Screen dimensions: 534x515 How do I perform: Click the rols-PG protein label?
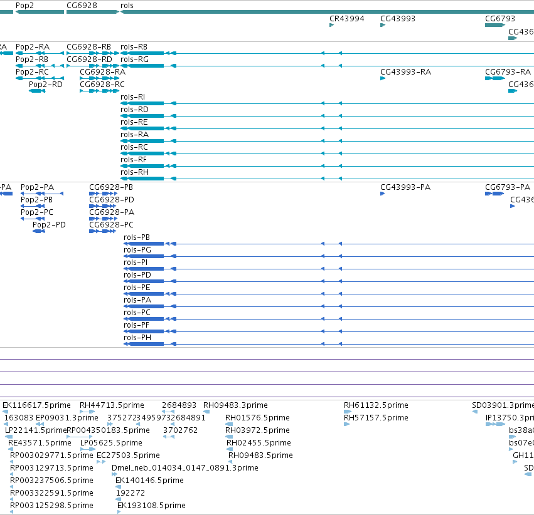(x=137, y=250)
